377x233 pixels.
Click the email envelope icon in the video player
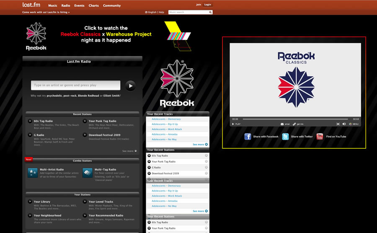tap(282, 124)
